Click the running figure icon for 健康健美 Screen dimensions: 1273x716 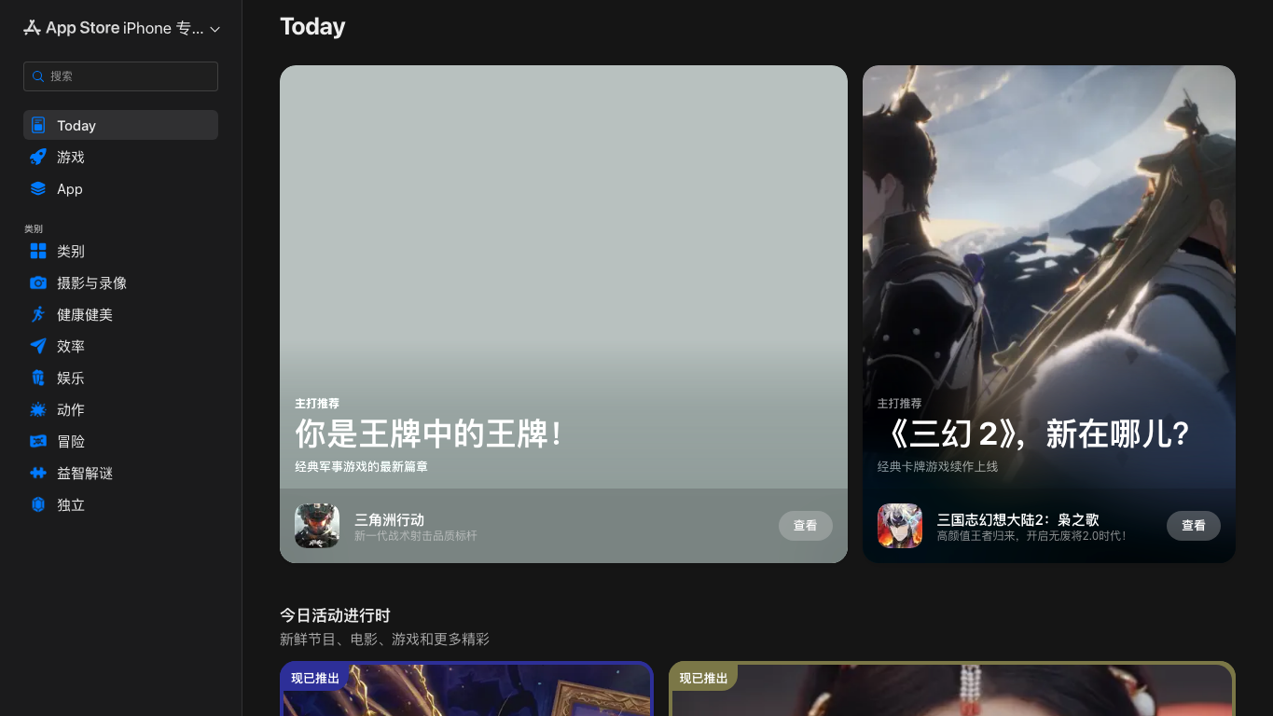(x=38, y=314)
